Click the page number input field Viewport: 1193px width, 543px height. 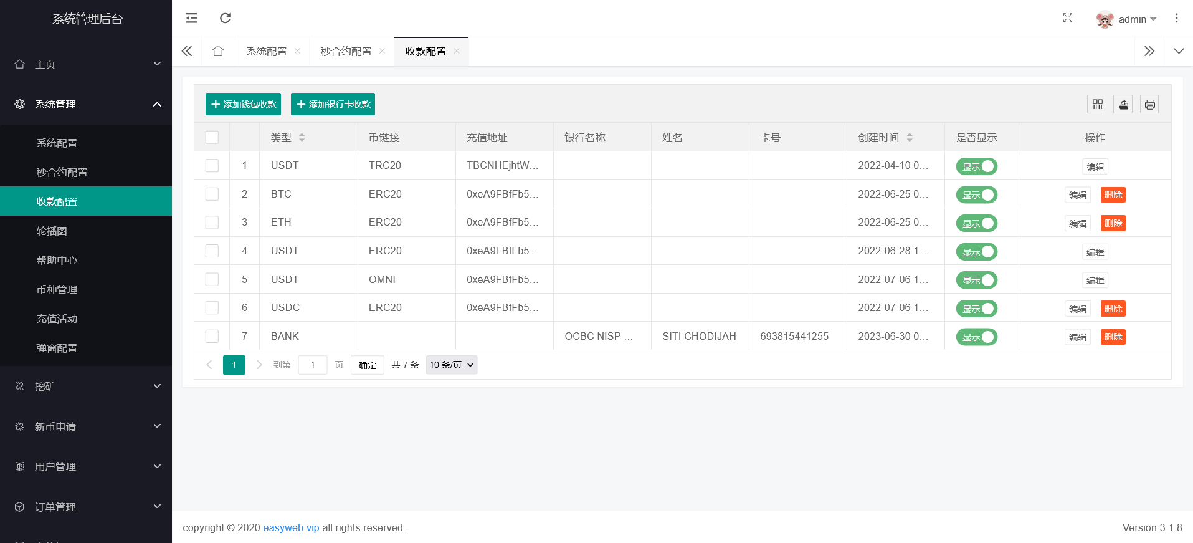312,365
